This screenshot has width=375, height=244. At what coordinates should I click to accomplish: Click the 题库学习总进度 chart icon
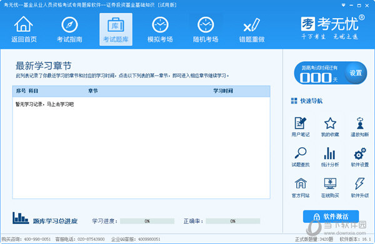[x=21, y=218]
